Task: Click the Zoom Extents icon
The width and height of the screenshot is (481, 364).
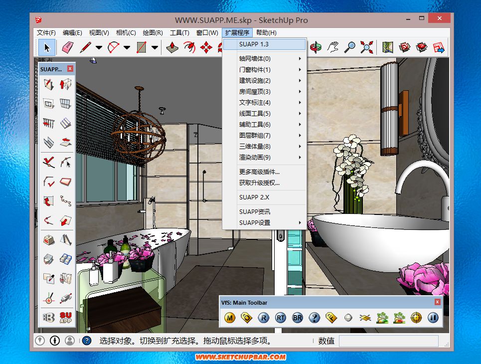Action: (x=366, y=47)
